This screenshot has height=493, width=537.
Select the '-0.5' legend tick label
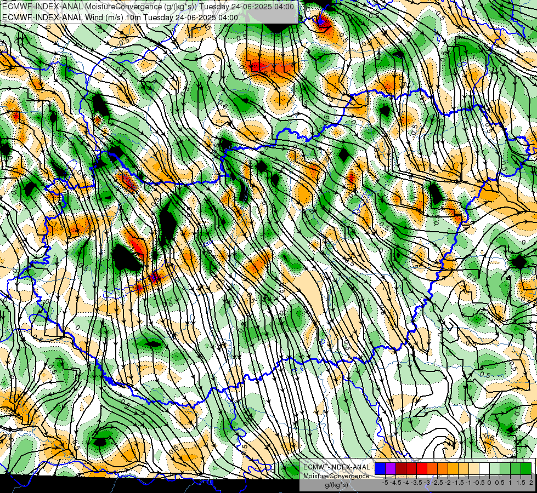[479, 483]
